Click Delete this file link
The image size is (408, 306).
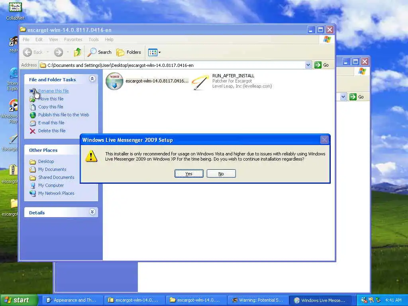click(52, 131)
